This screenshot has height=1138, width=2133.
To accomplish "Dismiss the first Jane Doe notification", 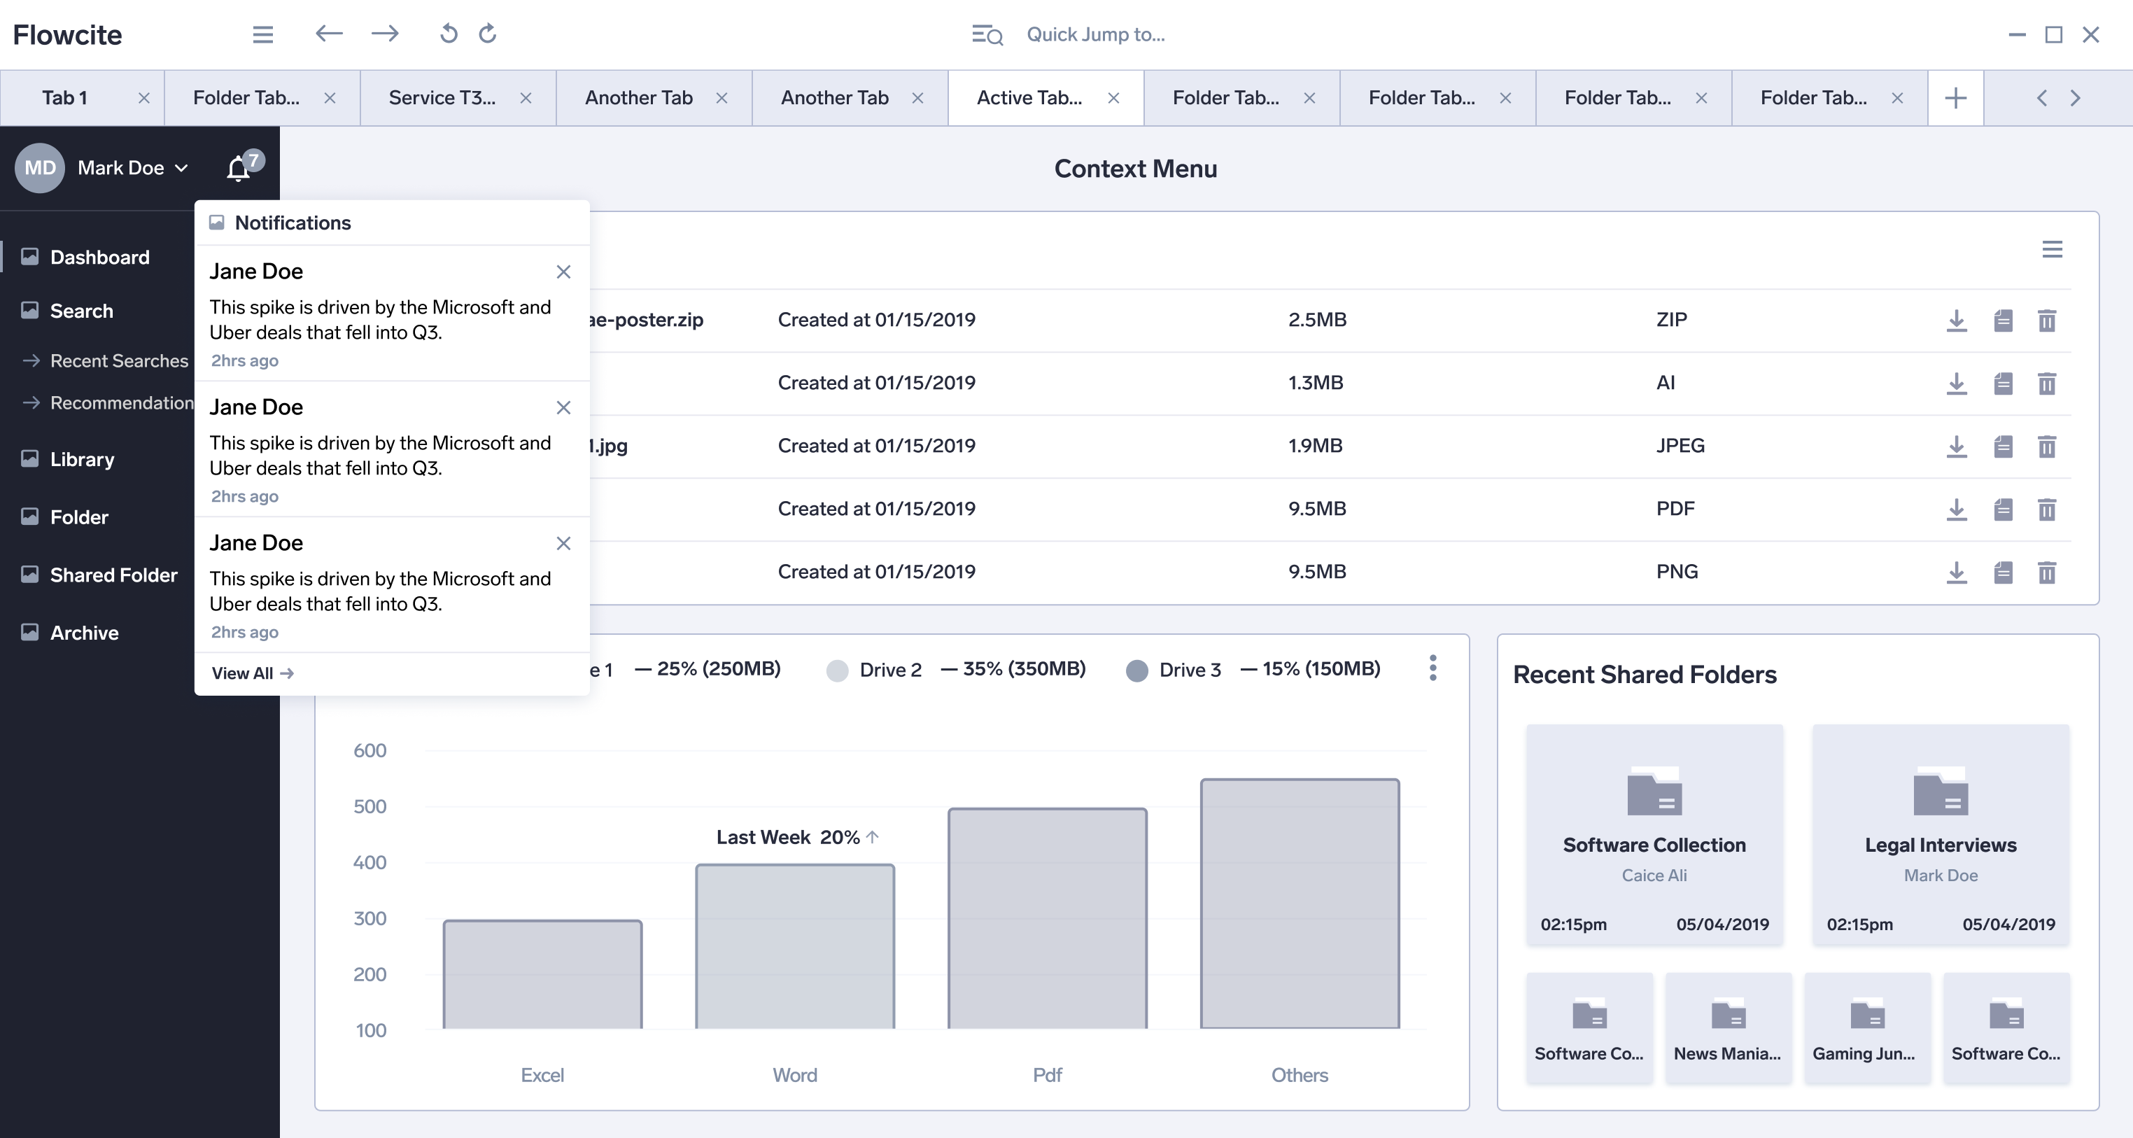I will click(x=563, y=272).
